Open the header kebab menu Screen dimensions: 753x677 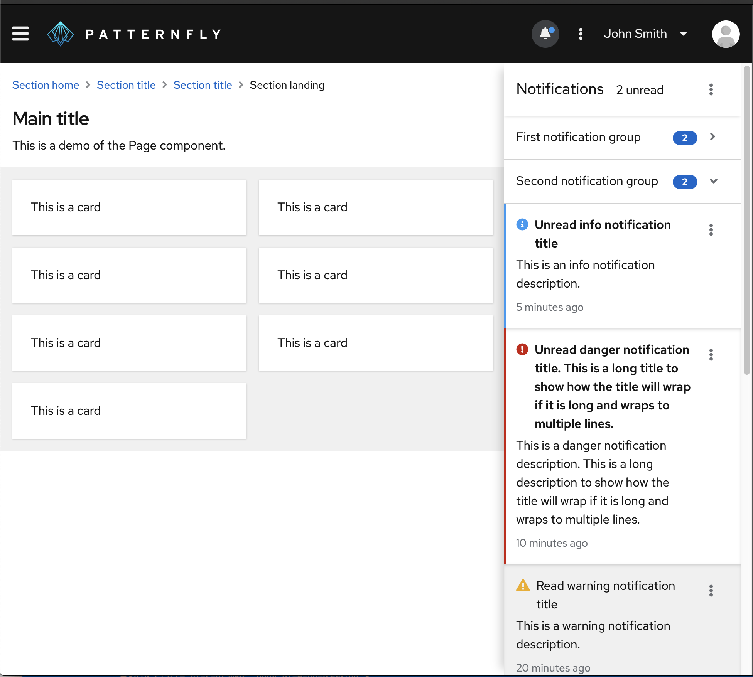tap(581, 34)
